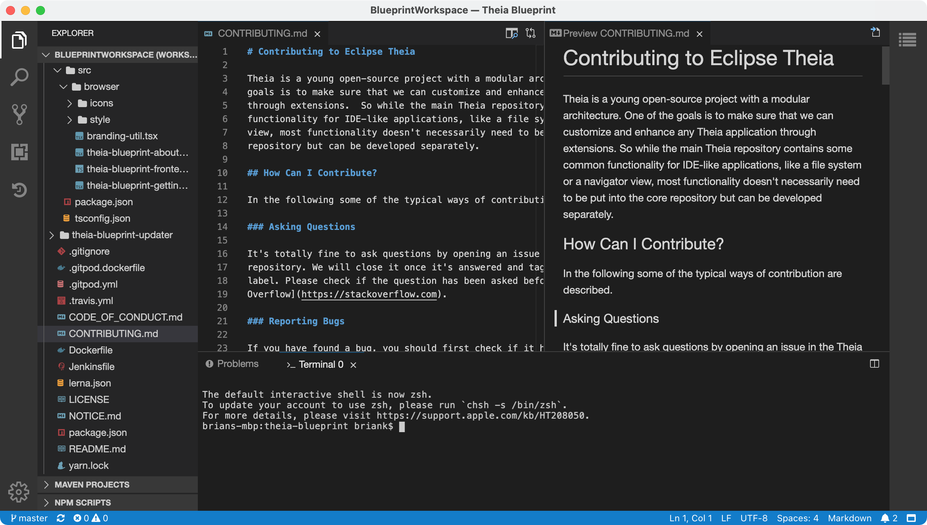The width and height of the screenshot is (927, 525).
Task: Open the Outline view icon on right sidebar
Action: coord(908,40)
